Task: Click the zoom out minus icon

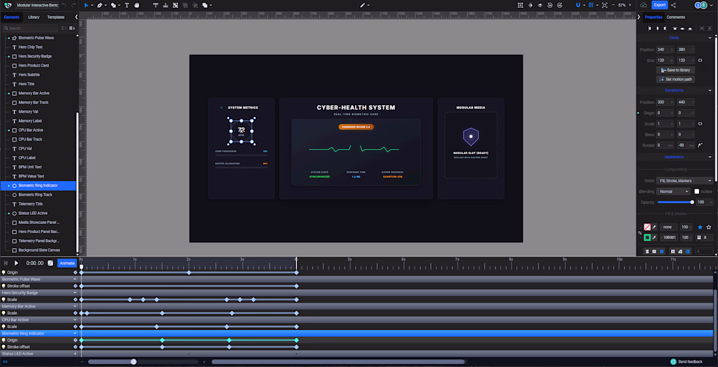Action: (x=613, y=5)
